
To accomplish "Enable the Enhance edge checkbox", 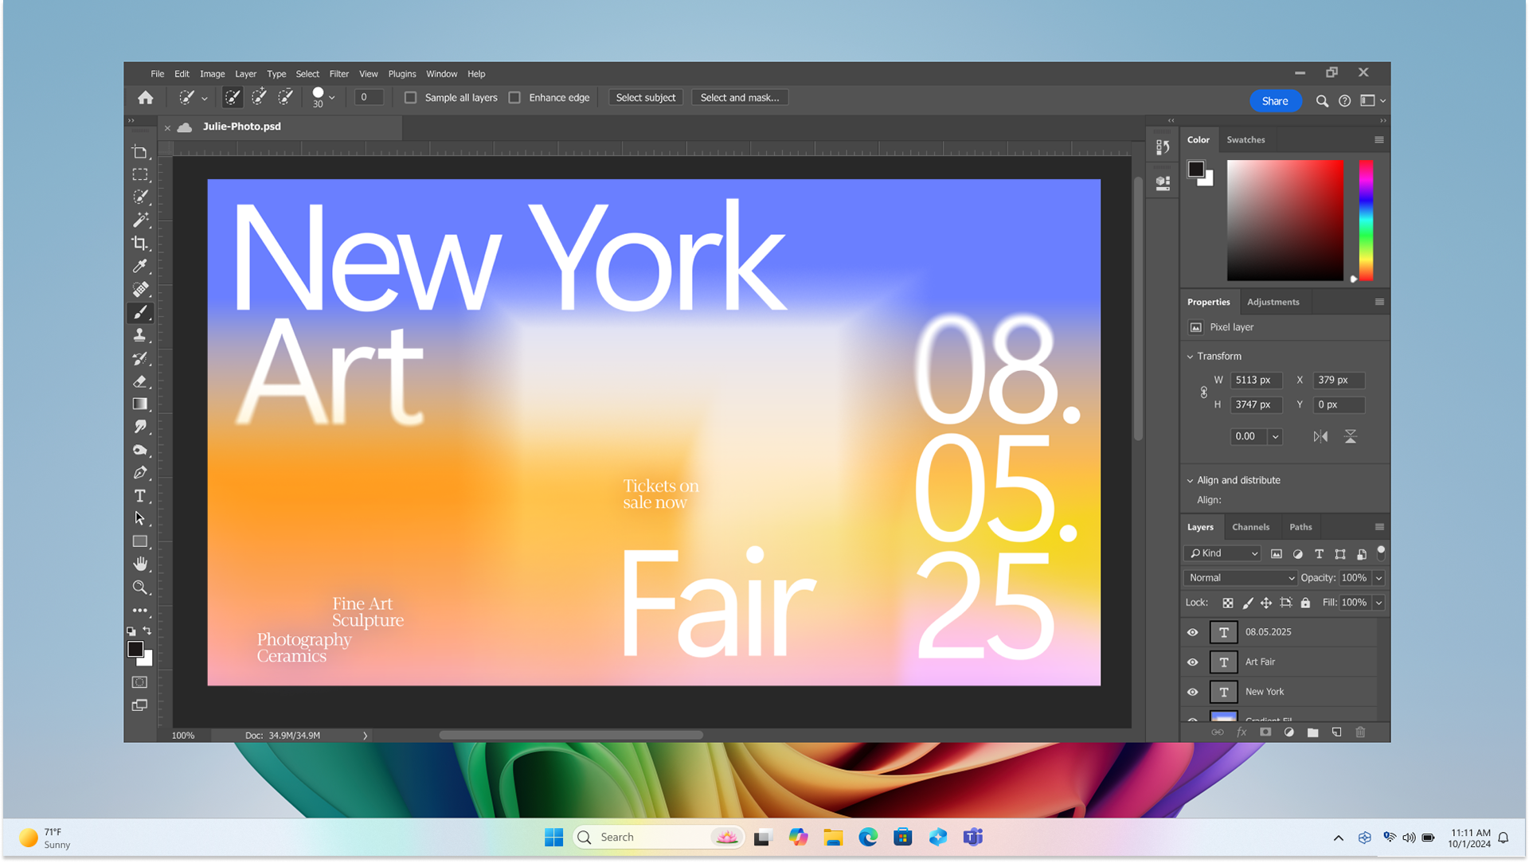I will [x=514, y=98].
